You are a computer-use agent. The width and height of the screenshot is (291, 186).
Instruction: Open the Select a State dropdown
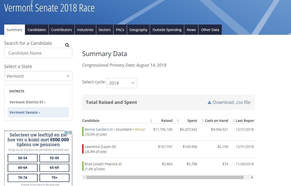pos(38,76)
